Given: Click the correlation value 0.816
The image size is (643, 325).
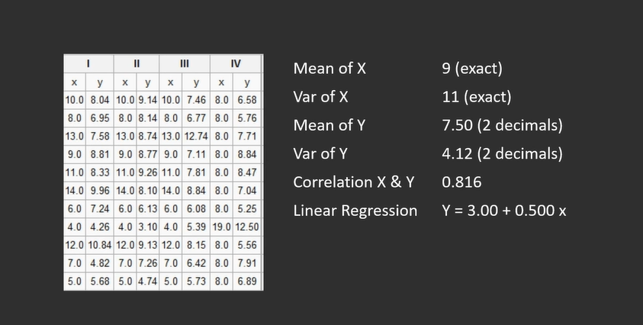Looking at the screenshot, I should pos(461,182).
